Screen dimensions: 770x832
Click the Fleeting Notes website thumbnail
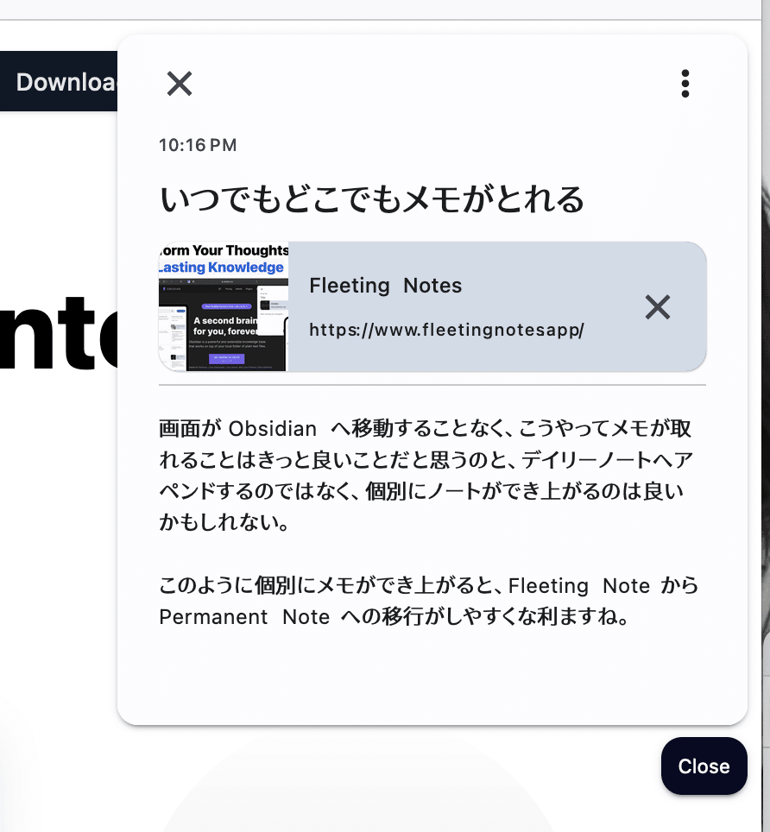(222, 306)
